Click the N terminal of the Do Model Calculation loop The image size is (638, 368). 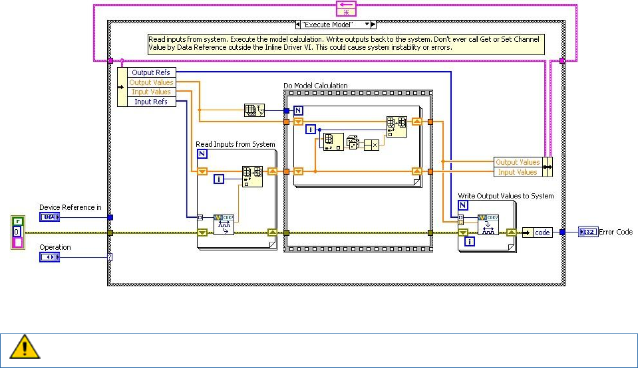(x=298, y=110)
